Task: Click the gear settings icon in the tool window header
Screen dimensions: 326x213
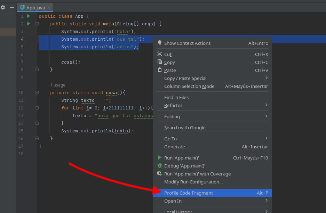Action: click(x=3, y=7)
